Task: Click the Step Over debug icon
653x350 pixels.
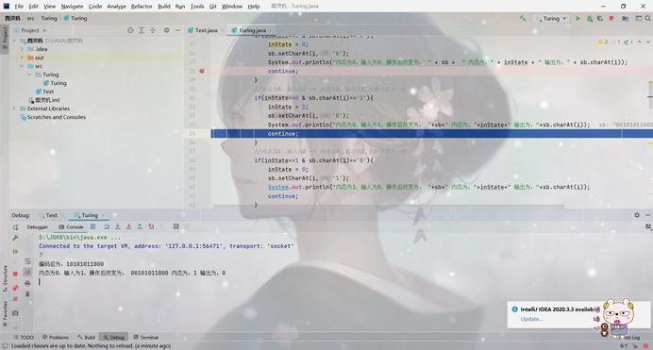Action: click(107, 226)
